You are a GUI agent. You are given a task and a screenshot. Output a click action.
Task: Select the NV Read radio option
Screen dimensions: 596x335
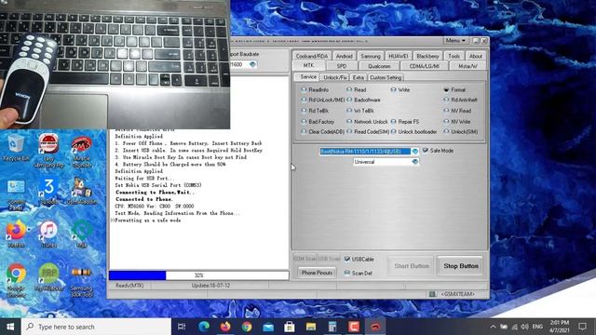click(457, 111)
